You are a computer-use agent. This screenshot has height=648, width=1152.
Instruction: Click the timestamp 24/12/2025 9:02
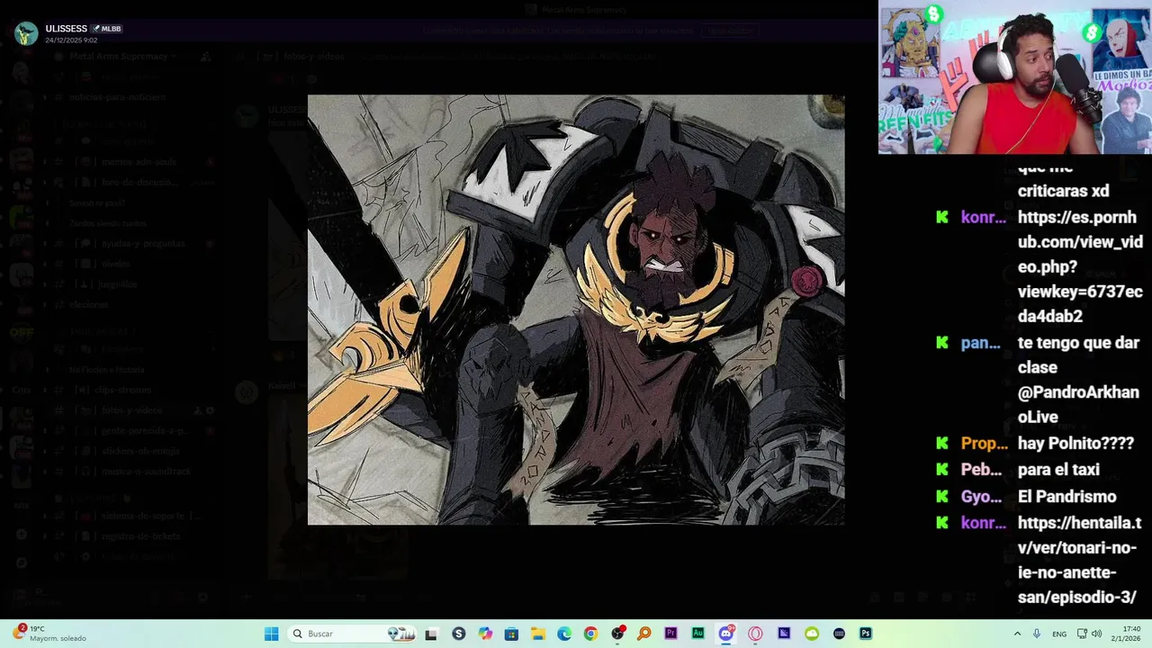(71, 40)
